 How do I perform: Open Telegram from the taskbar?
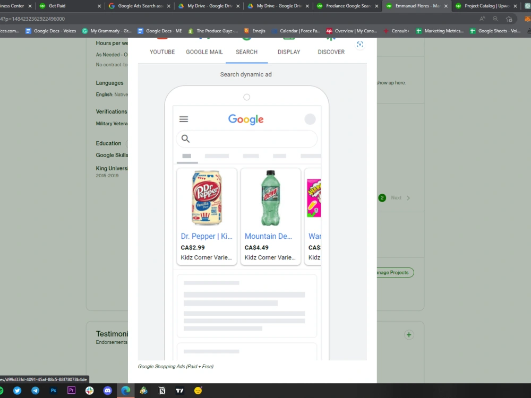click(35, 391)
